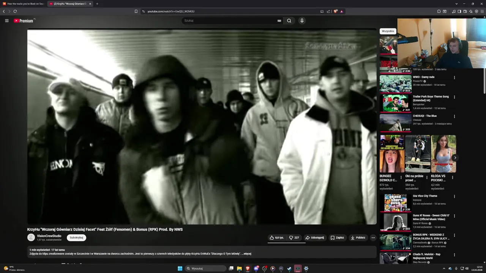Close the KrzyHu YouTube browser tab
486x273 pixels.
tap(90, 4)
